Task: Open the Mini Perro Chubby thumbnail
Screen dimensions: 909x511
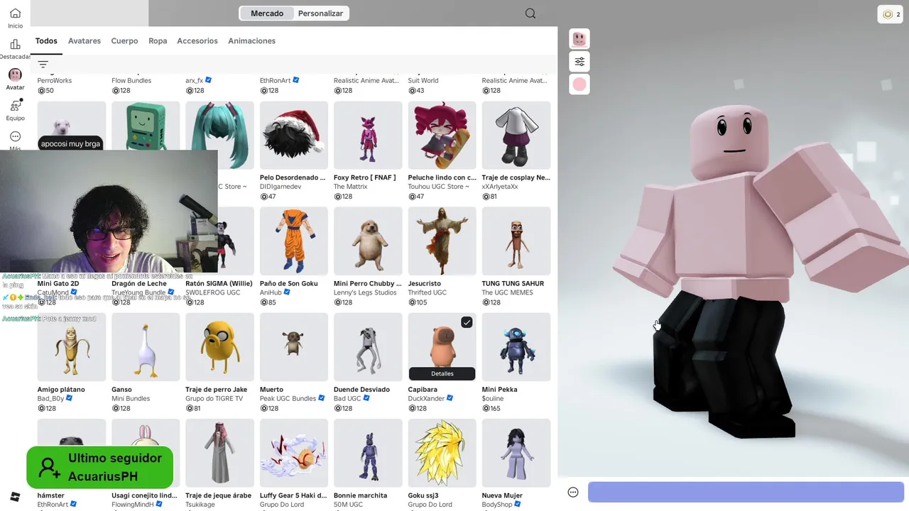Action: 368,241
